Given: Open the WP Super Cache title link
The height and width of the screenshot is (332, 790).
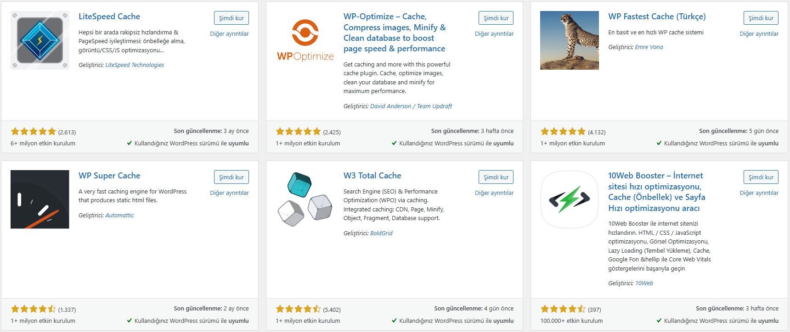Looking at the screenshot, I should [109, 176].
